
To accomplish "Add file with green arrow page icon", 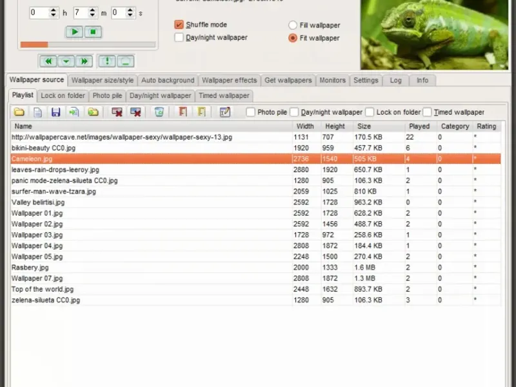I will click(74, 112).
